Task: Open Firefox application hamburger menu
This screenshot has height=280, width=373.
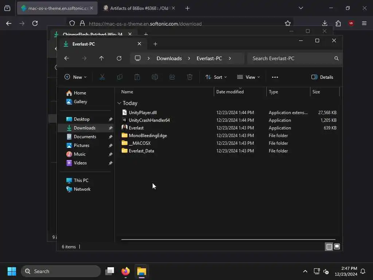Action: click(x=364, y=23)
